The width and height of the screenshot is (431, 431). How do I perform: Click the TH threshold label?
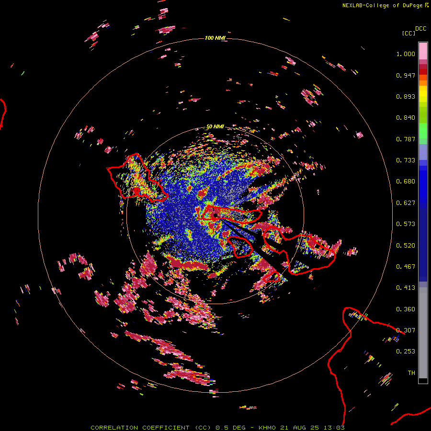pos(411,373)
